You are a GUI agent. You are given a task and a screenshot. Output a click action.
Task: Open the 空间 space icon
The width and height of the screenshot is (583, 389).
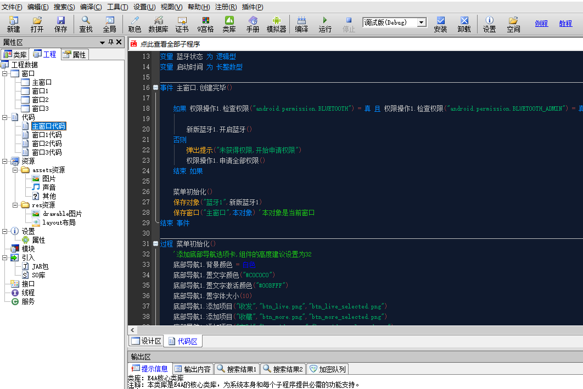pos(513,24)
